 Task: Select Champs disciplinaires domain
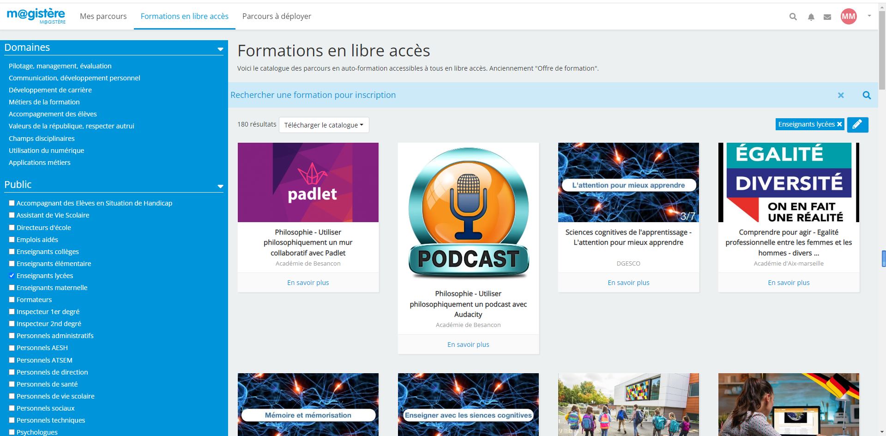[x=42, y=139]
